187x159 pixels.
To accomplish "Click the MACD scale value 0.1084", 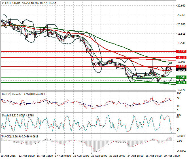I will click(x=181, y=136).
